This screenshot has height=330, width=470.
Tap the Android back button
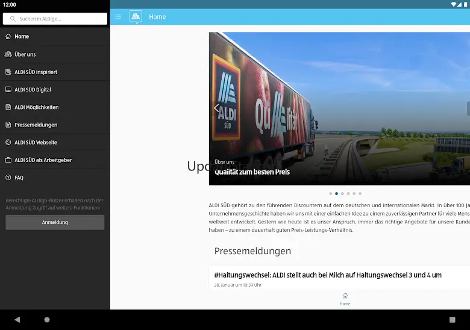click(x=17, y=320)
